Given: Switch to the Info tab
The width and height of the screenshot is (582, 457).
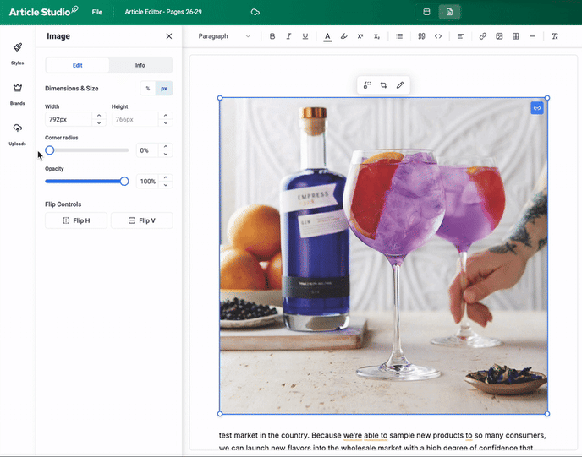Looking at the screenshot, I should [x=140, y=65].
